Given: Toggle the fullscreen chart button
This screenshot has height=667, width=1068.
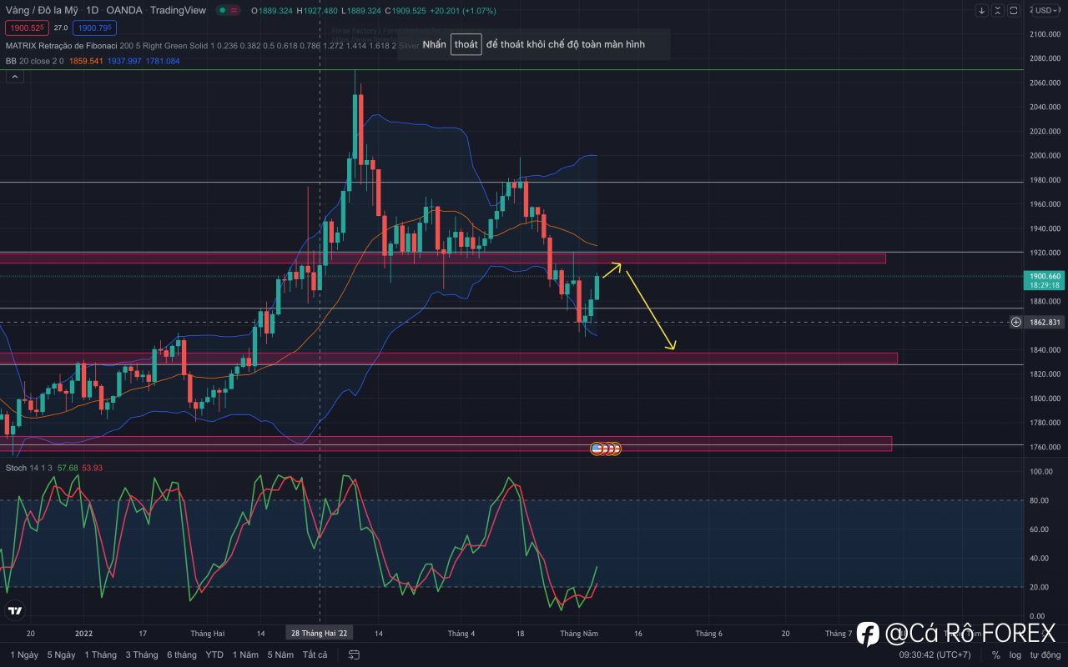Looking at the screenshot, I should [1013, 11].
